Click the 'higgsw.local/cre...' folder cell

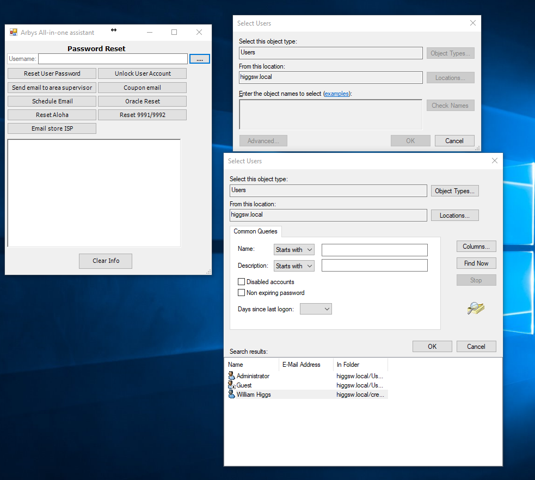(360, 395)
